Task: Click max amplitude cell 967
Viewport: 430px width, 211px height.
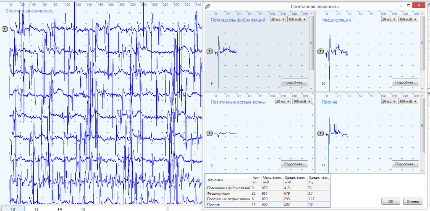Action: [272, 193]
